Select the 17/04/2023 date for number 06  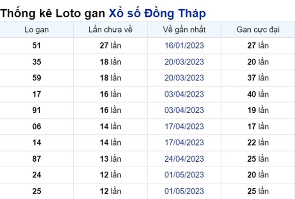(x=185, y=126)
